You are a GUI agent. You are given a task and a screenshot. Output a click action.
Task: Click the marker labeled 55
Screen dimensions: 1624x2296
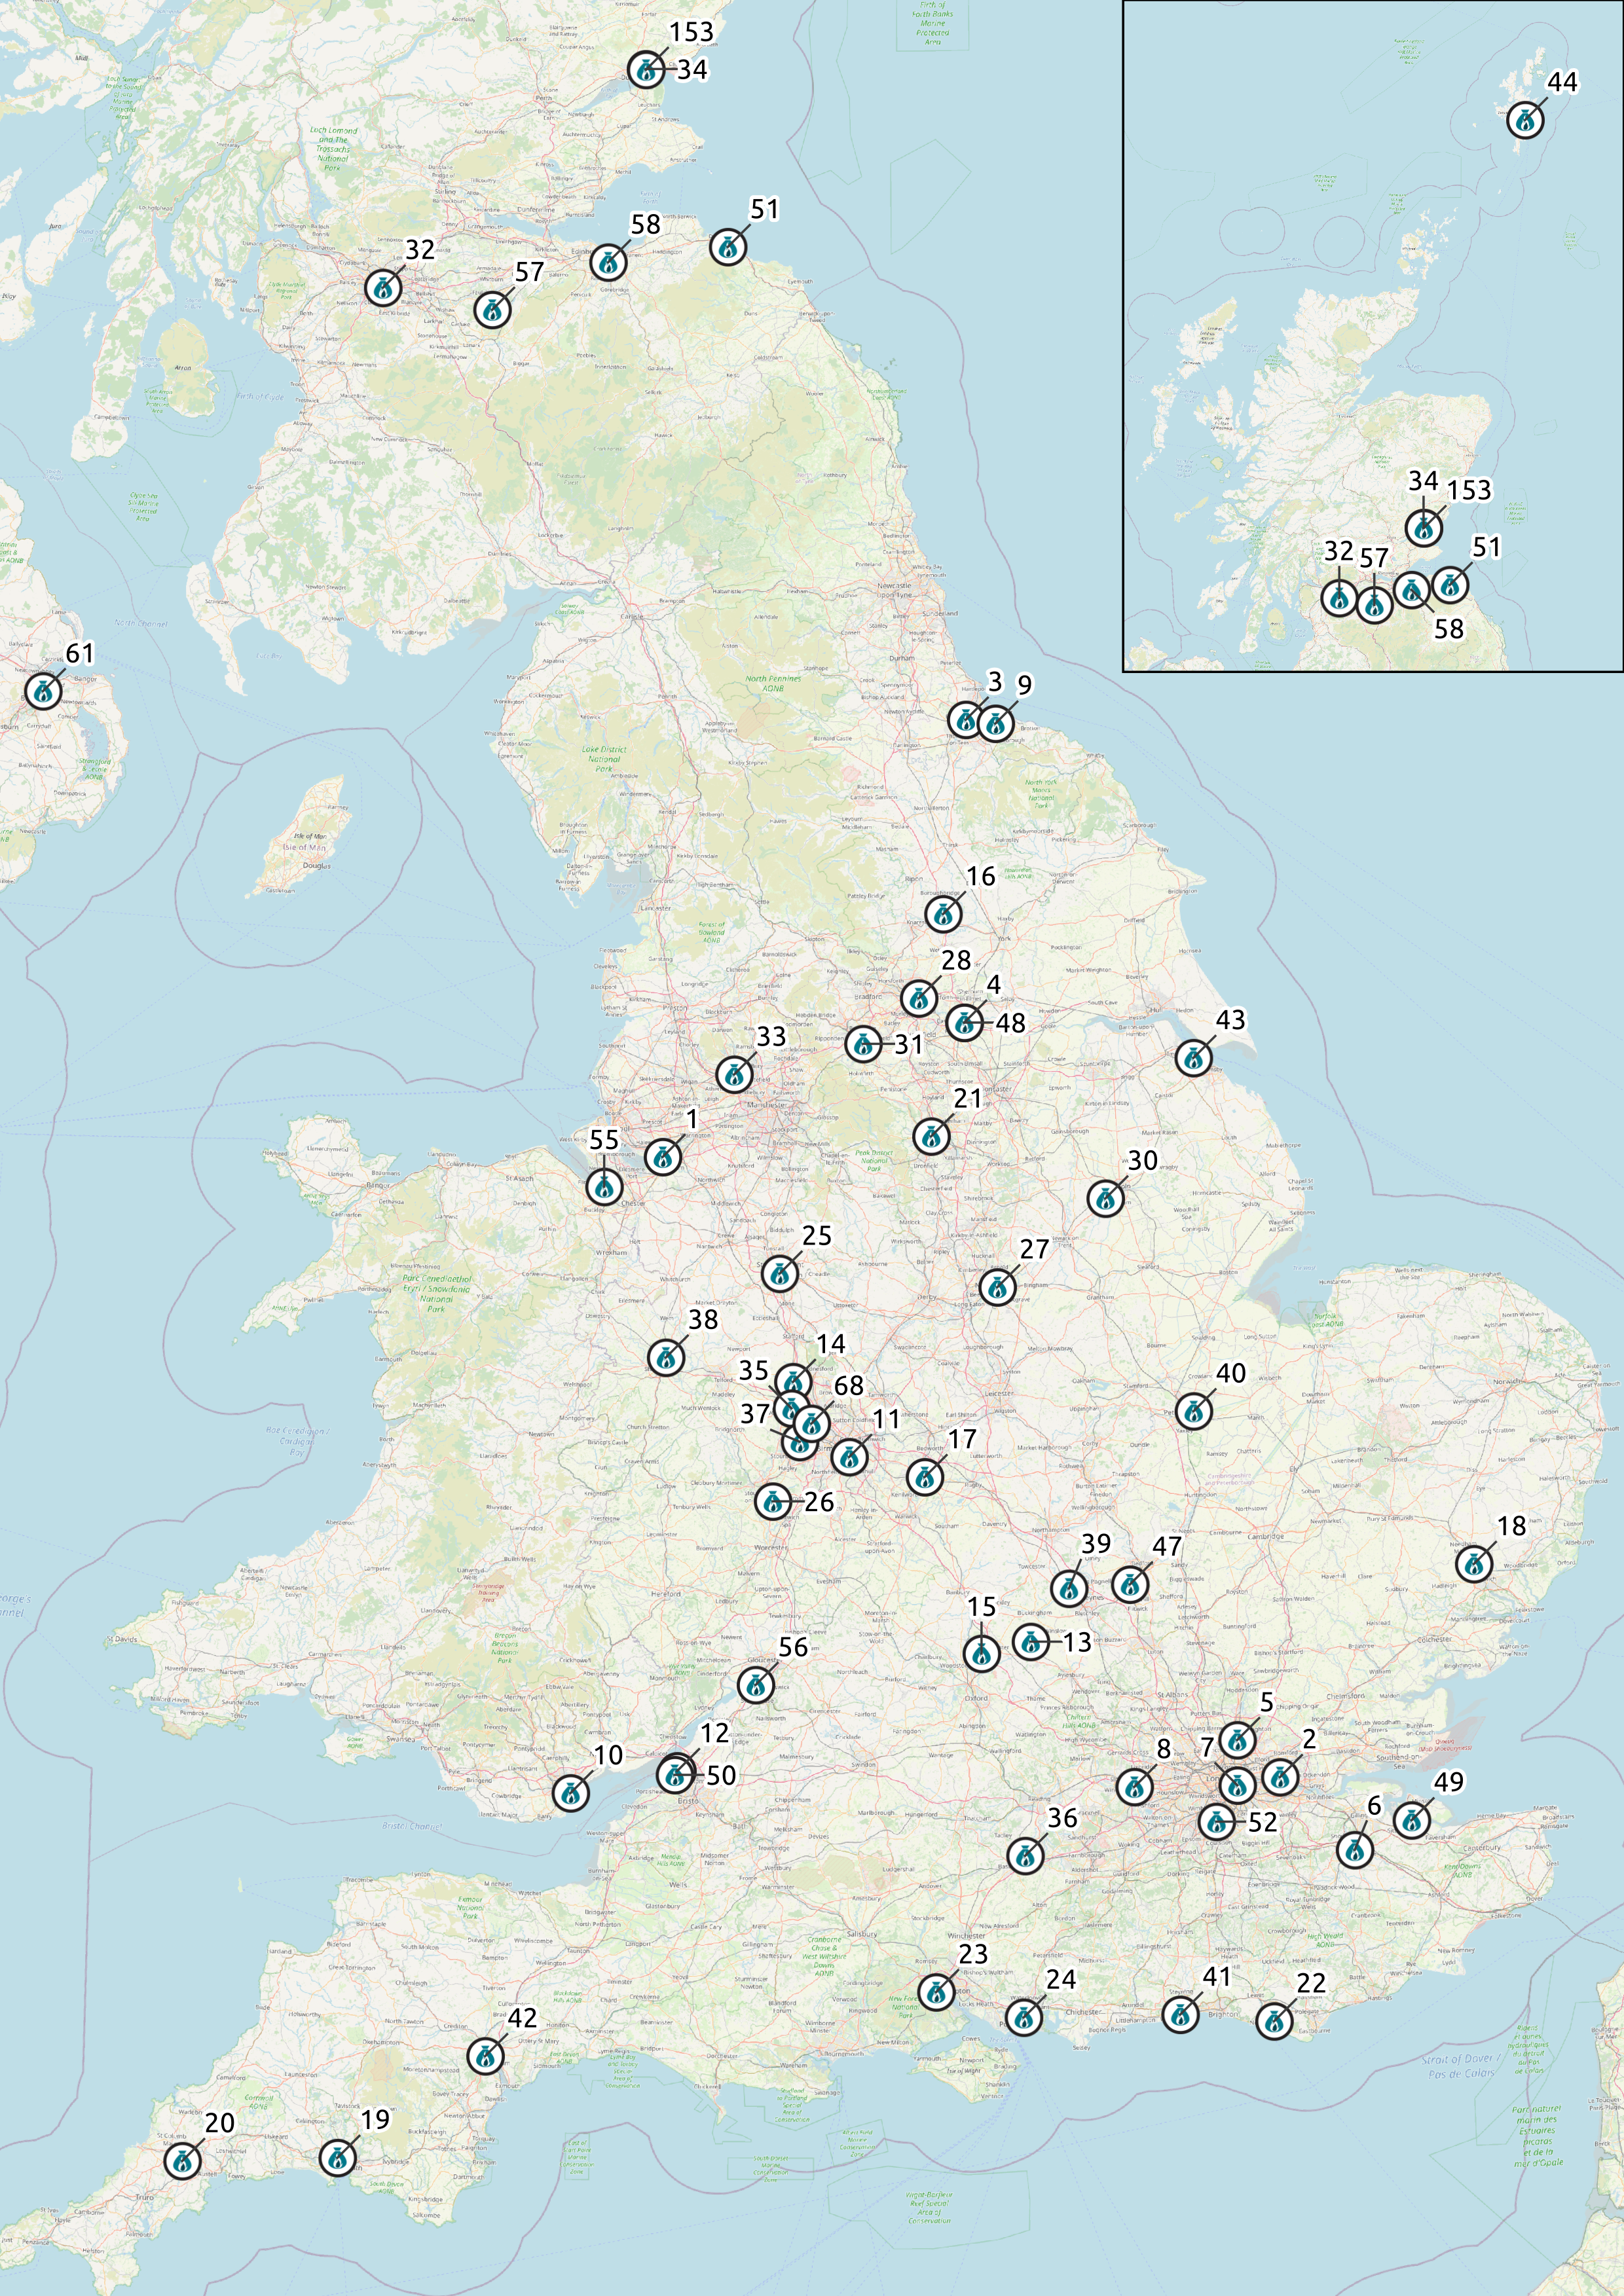(x=604, y=1187)
